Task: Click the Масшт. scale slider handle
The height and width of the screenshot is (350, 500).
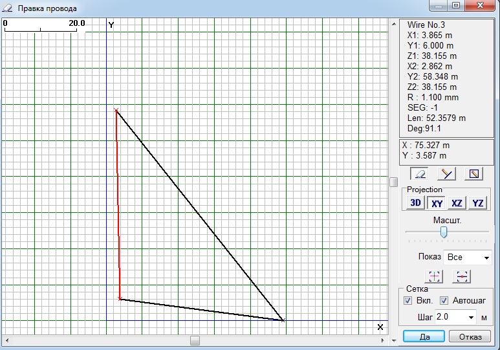Action: (444, 232)
